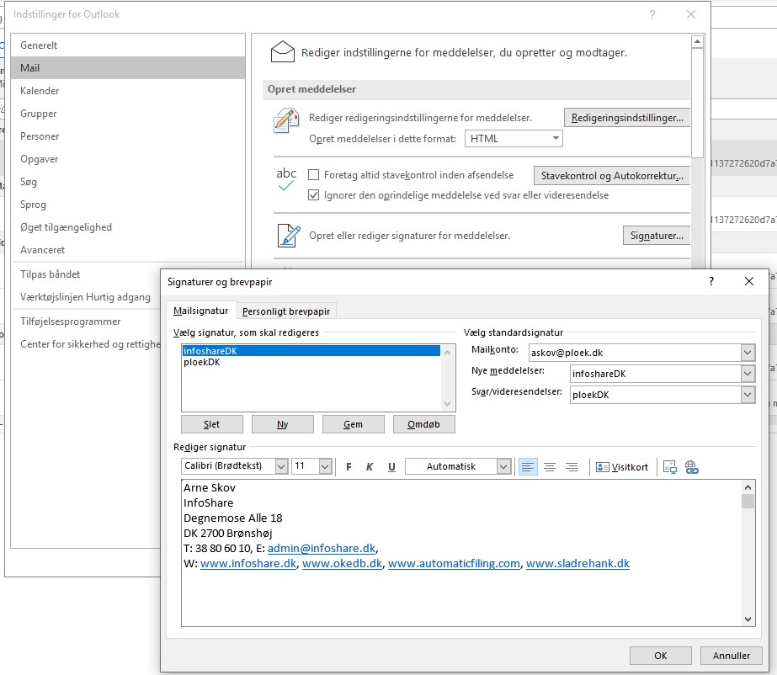The image size is (777, 675).
Task: Open Søg options category
Action: click(x=128, y=182)
